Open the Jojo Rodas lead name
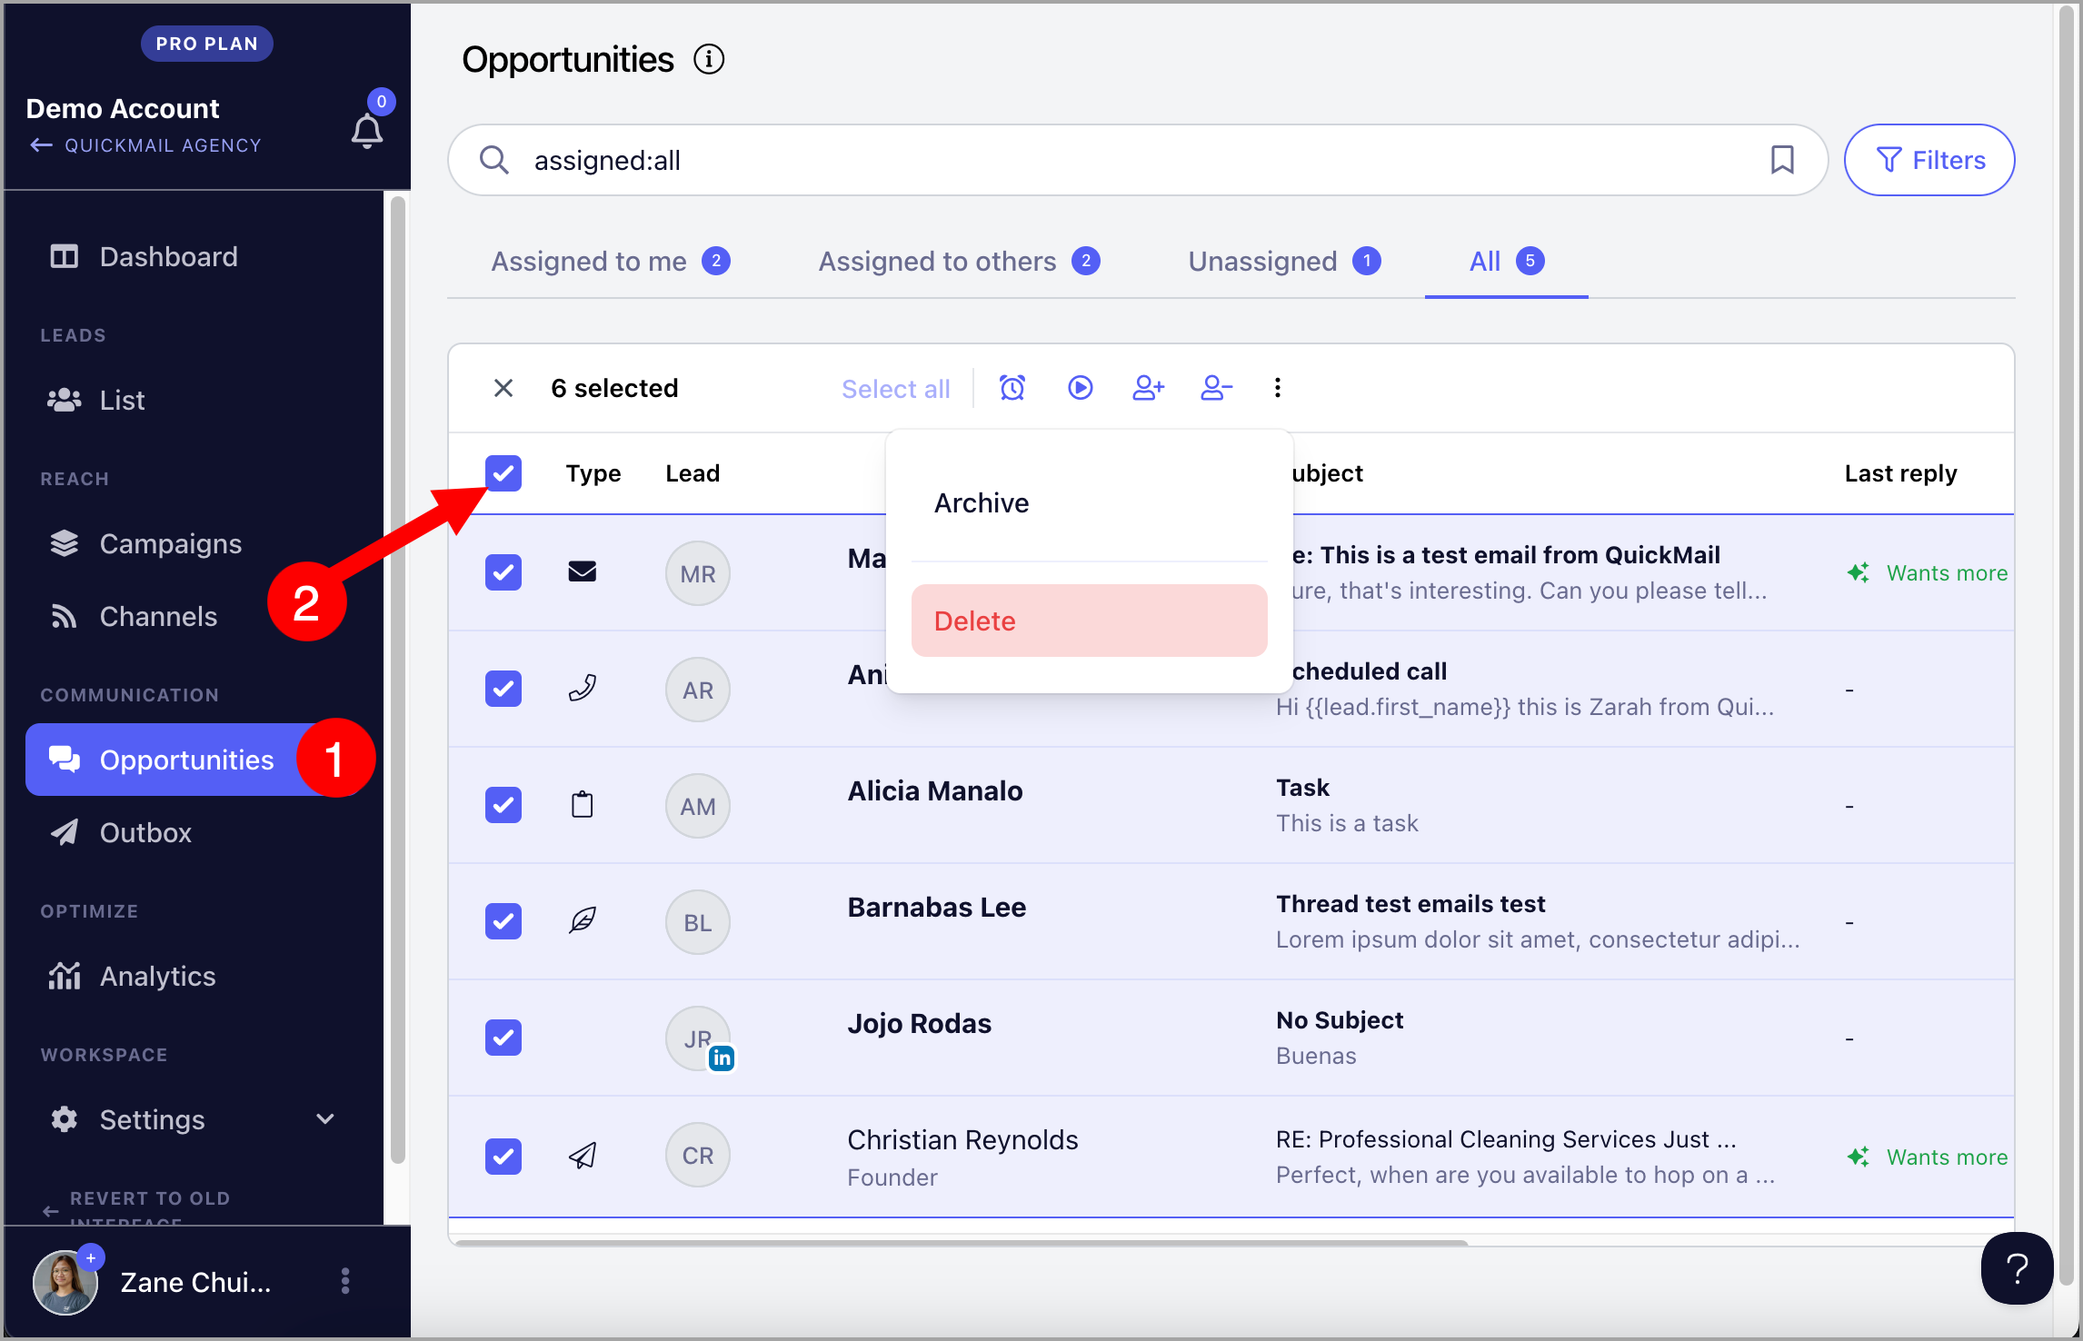Screen dimensions: 2083x1341 (x=920, y=1024)
